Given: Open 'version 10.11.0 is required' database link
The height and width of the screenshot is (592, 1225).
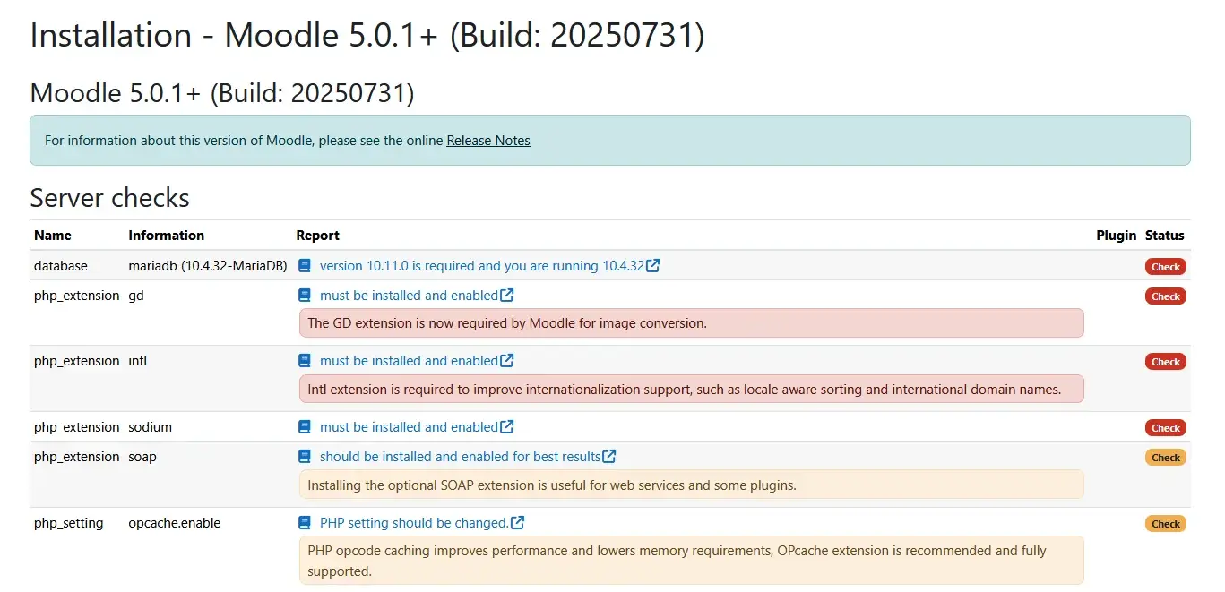Looking at the screenshot, I should coord(481,266).
